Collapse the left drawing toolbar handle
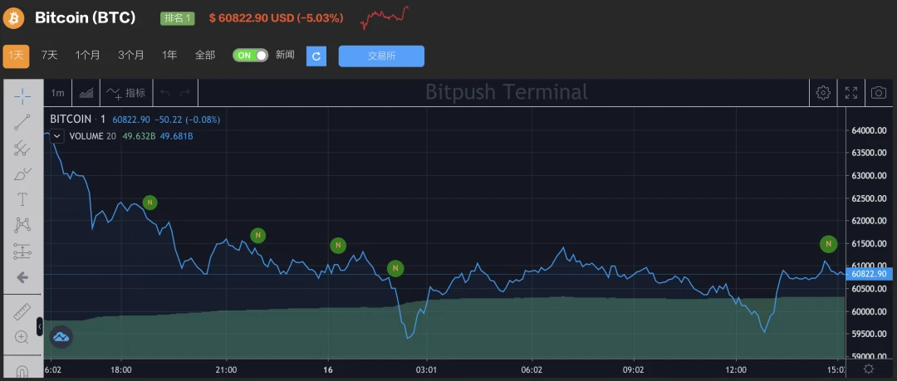The height and width of the screenshot is (381, 897). pyautogui.click(x=40, y=327)
